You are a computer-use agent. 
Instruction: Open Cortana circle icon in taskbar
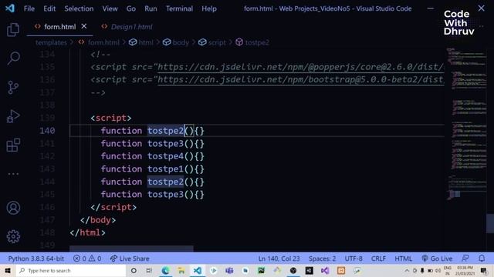tap(134, 270)
